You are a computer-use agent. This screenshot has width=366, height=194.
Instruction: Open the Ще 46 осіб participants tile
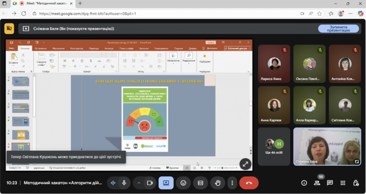point(274,146)
